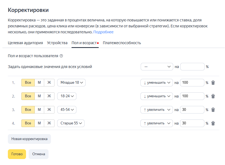Expand the уменьшить dropdown in row 2

(x=157, y=96)
